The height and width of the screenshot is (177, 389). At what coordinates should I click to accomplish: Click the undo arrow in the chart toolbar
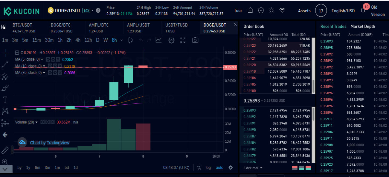(141, 40)
